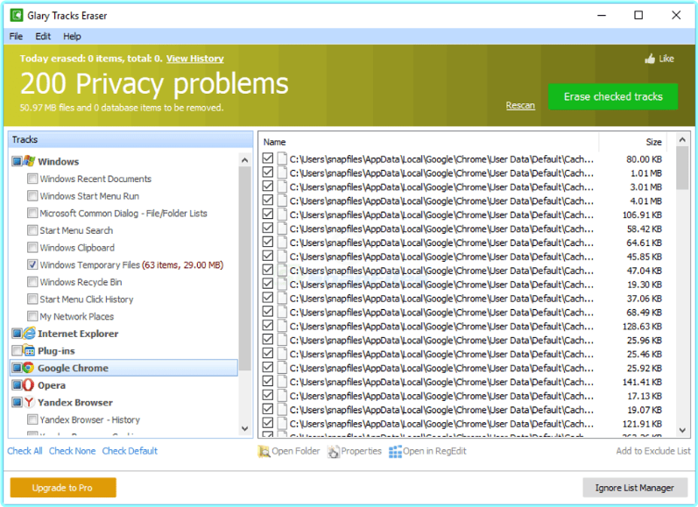
Task: Click the Open Folder icon
Action: tap(264, 452)
